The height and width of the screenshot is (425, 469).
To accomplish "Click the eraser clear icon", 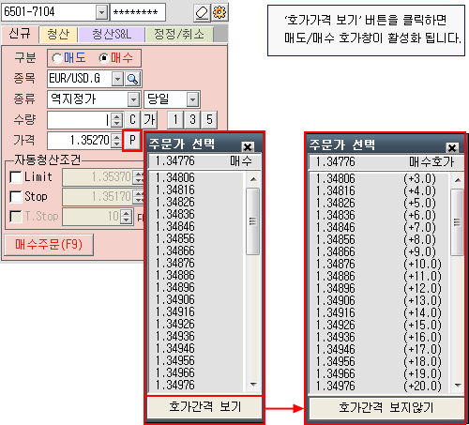I will pos(202,12).
